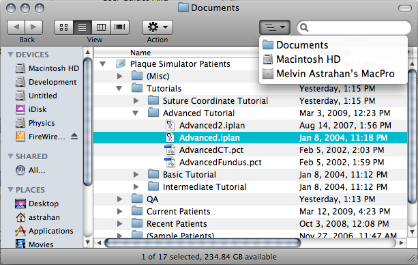Select the Advanced2.iplan file icon
The height and width of the screenshot is (265, 418).
click(x=170, y=125)
